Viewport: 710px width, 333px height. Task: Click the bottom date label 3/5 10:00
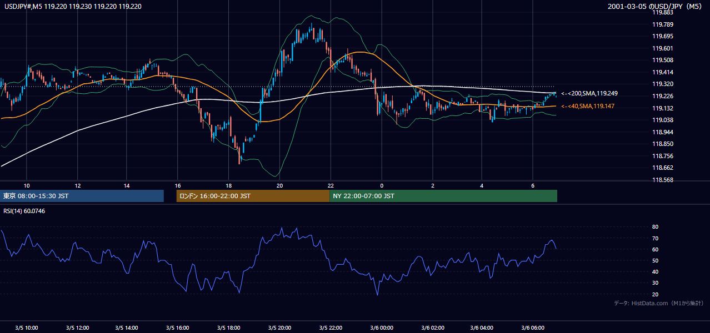[27, 328]
